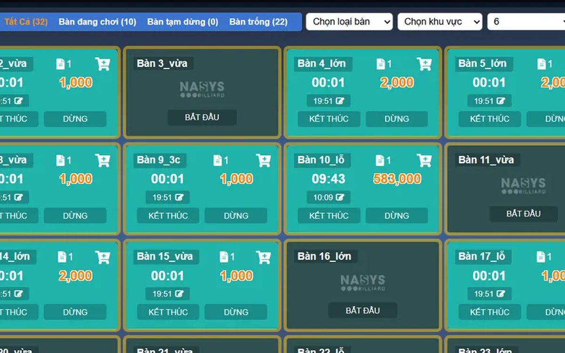Open the cart icon on Bàn 4_lớn
The height and width of the screenshot is (353, 565).
424,64
